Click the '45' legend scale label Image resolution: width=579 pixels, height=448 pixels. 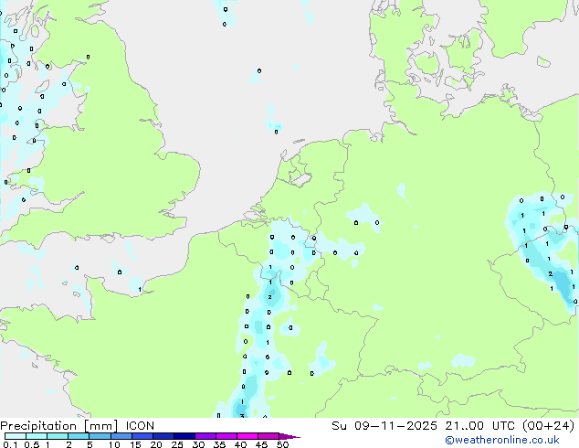pyautogui.click(x=261, y=444)
